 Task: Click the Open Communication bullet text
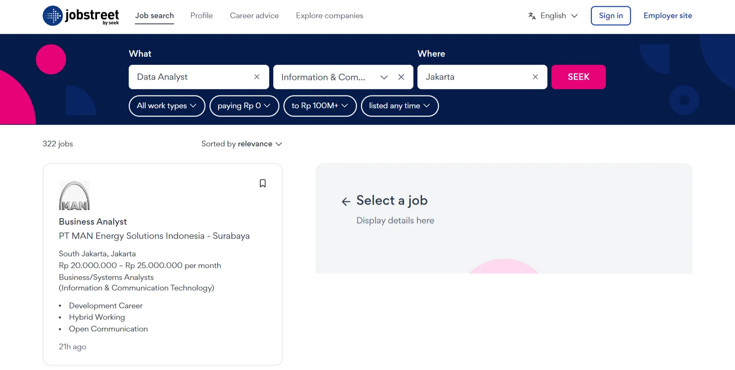tap(108, 329)
